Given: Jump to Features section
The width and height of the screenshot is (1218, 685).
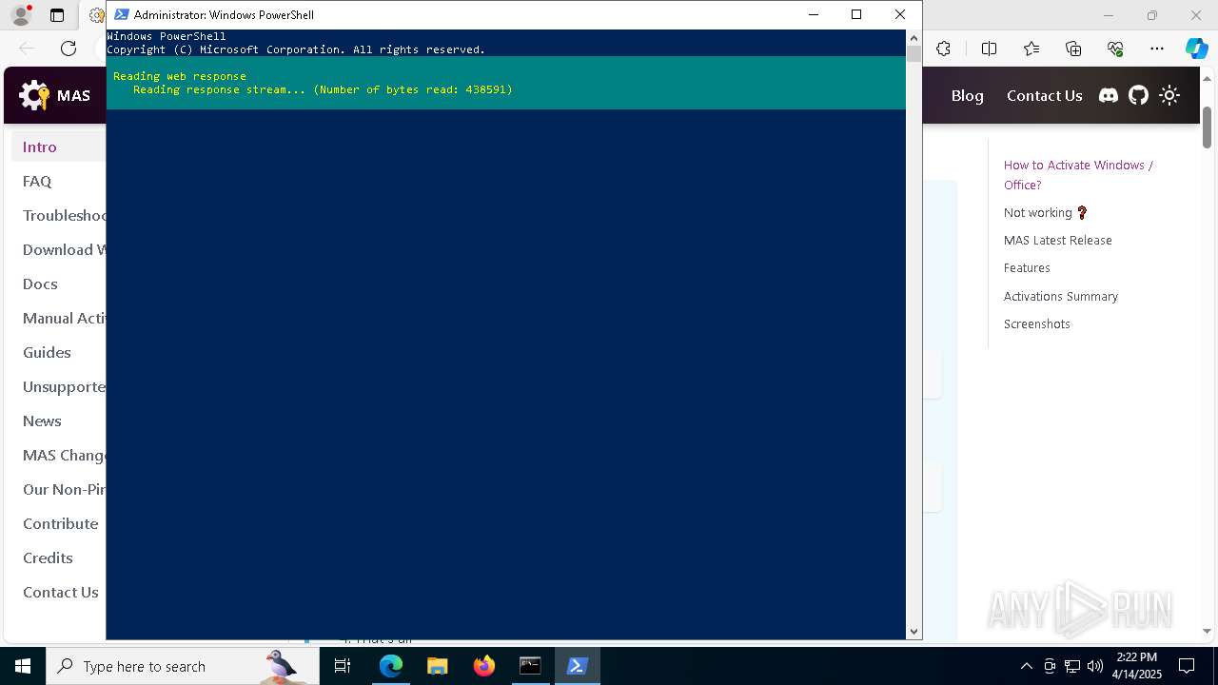Looking at the screenshot, I should pos(1027,267).
